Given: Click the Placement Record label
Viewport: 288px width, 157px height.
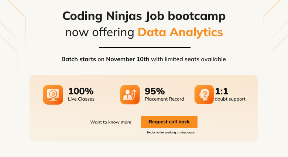Looking at the screenshot, I should [x=164, y=99].
